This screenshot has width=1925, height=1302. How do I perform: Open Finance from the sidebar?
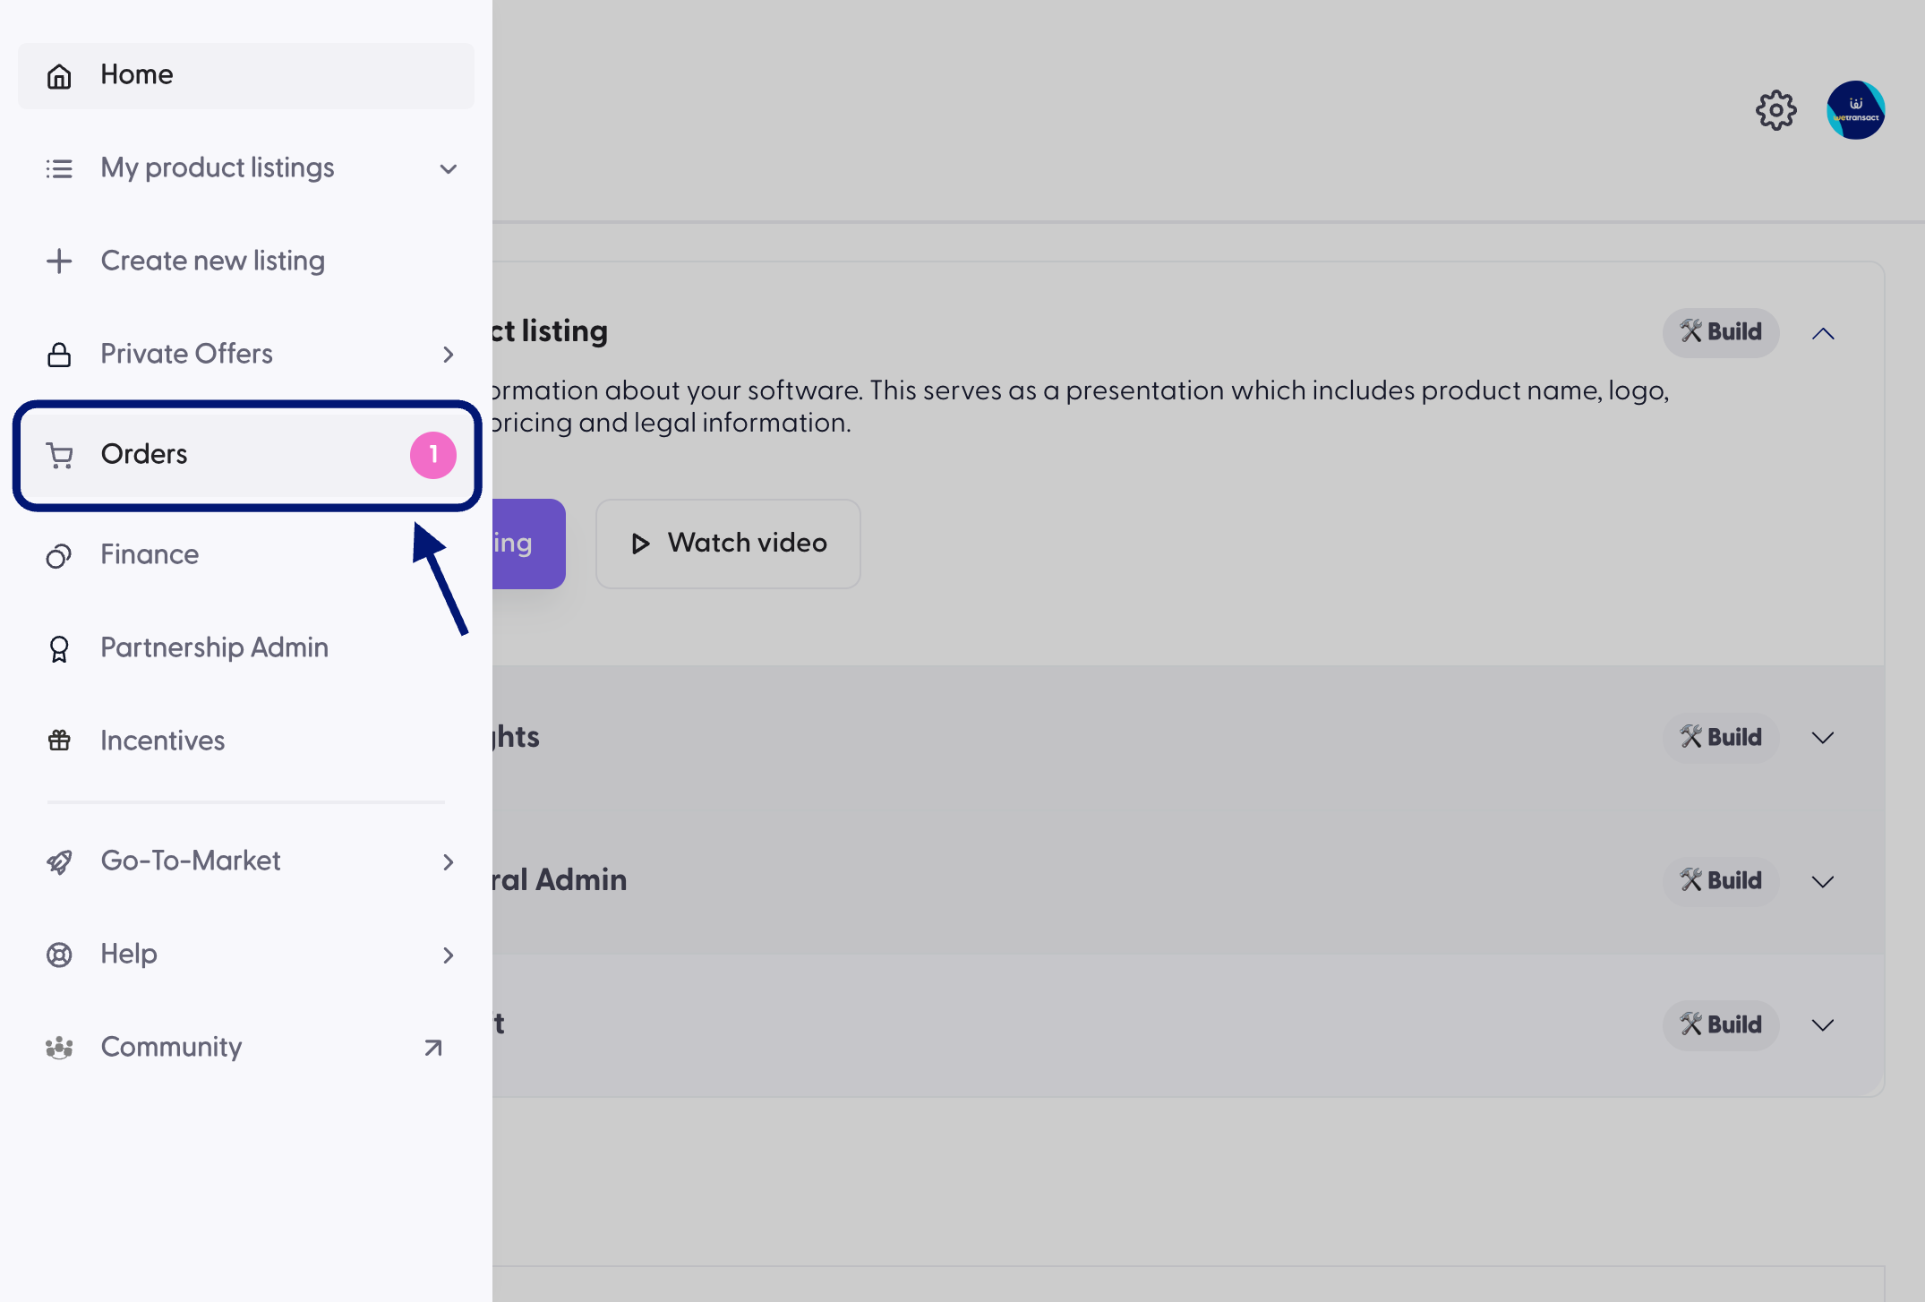246,555
